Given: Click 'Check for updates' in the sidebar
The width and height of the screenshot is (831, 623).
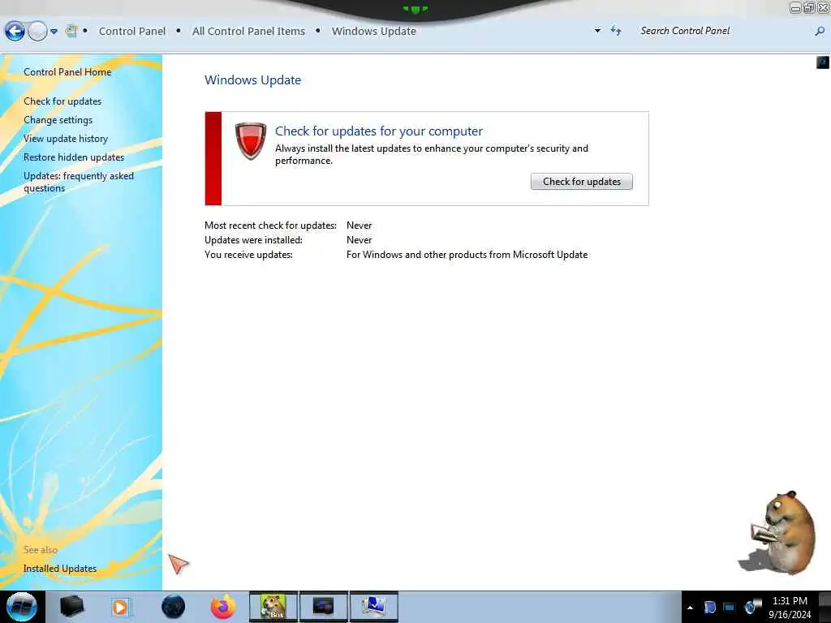Looking at the screenshot, I should 62,101.
